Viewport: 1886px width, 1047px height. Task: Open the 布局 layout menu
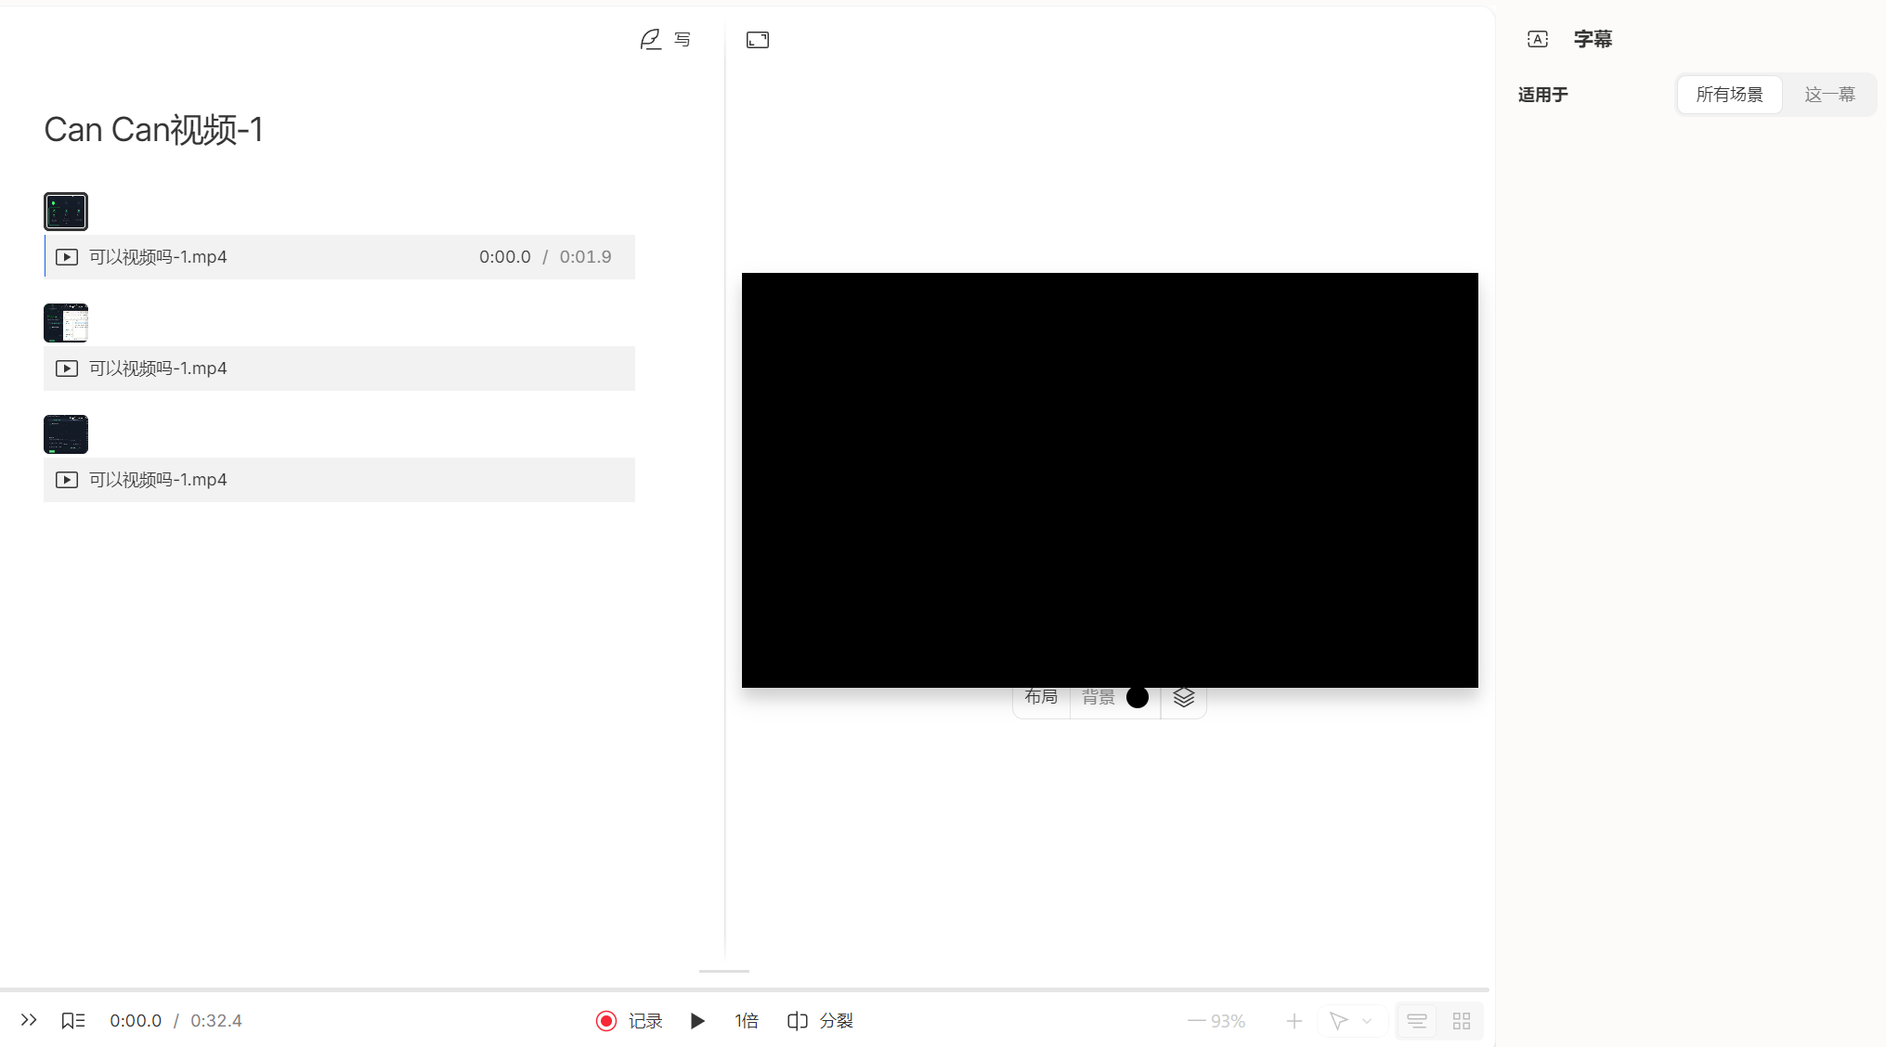(x=1041, y=697)
